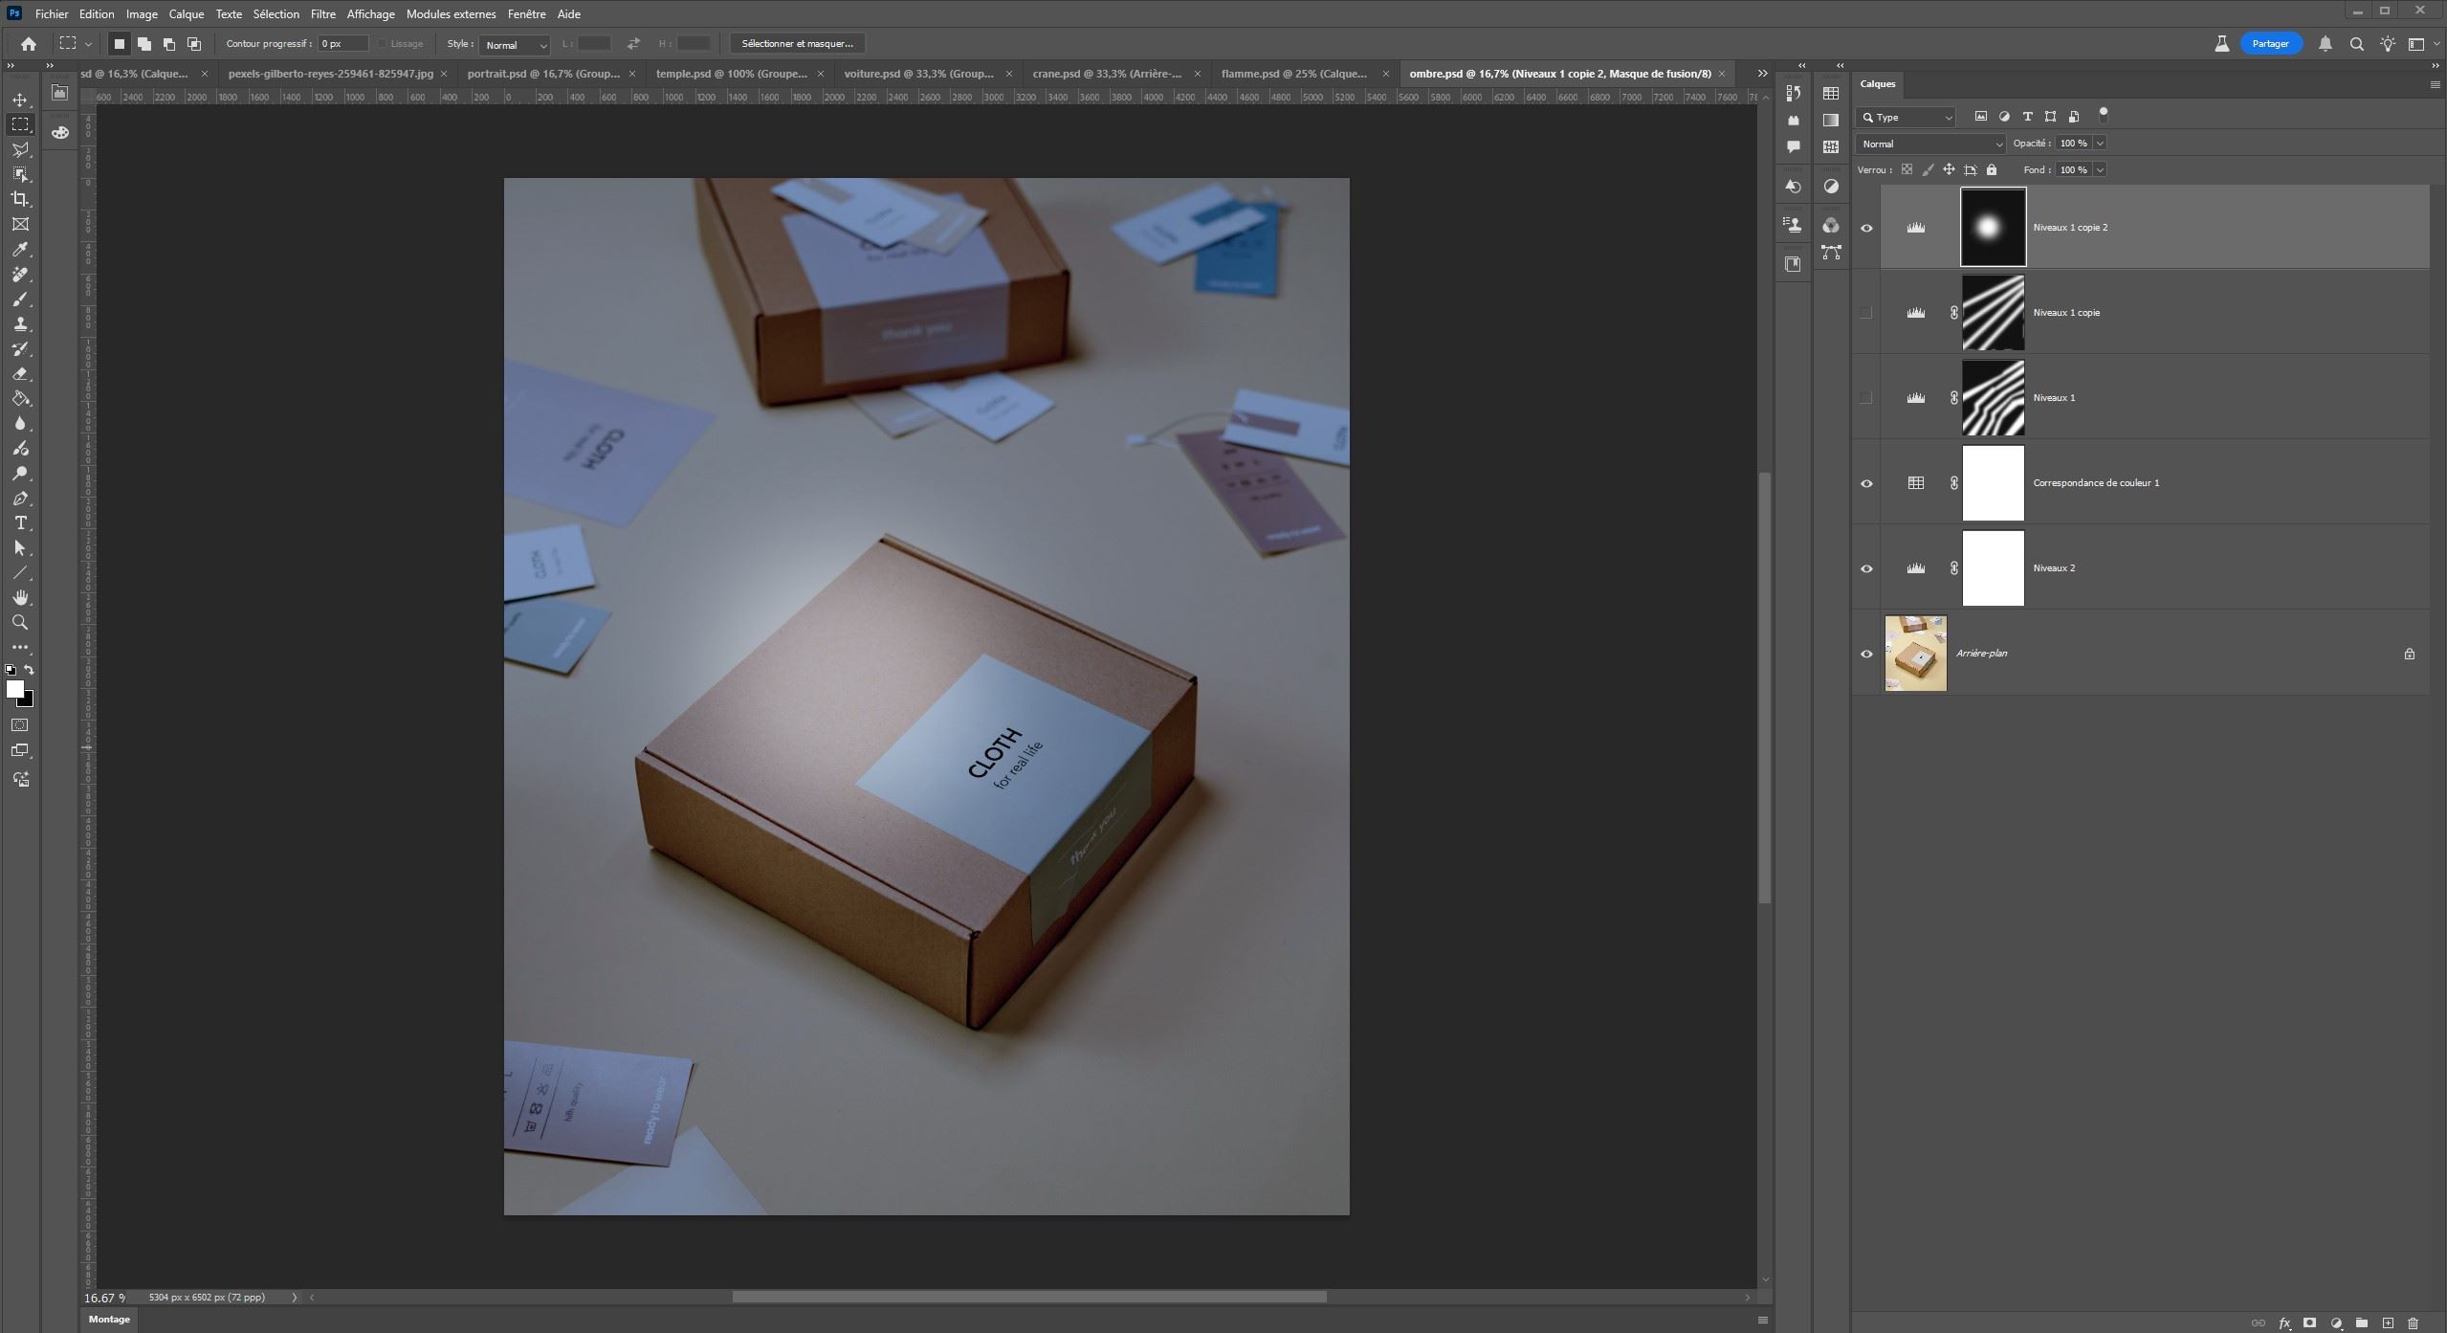2447x1333 pixels.
Task: Create a new layer in Calques panel
Action: pos(2388,1323)
